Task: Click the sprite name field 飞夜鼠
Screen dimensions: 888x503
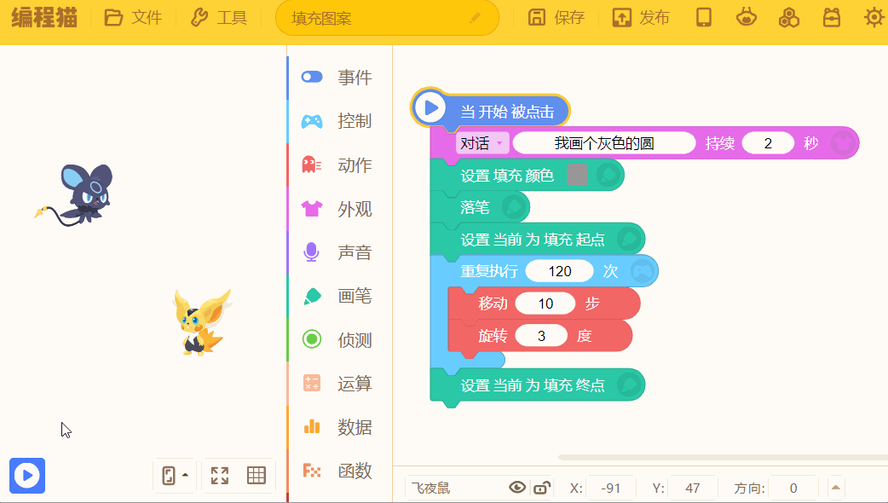Action: tap(456, 488)
